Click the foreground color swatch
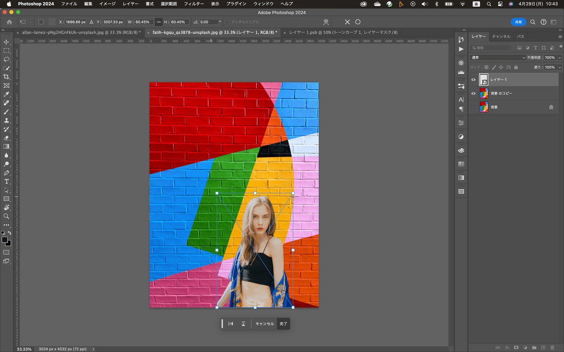The image size is (564, 352). tap(5, 240)
